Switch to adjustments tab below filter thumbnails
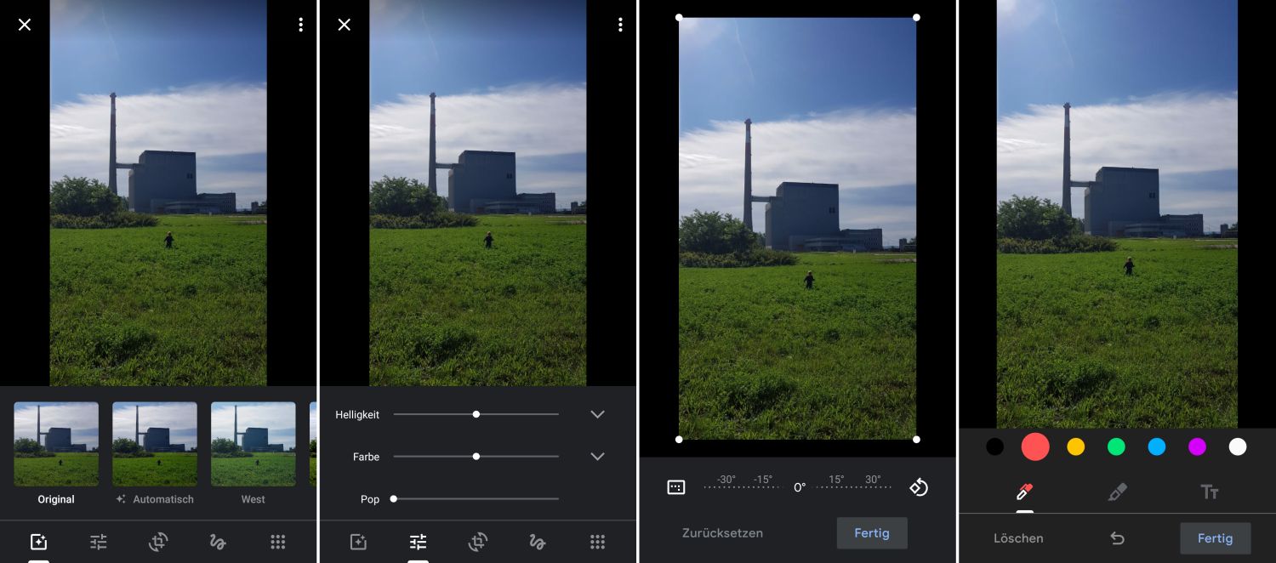1276x563 pixels. pos(99,542)
